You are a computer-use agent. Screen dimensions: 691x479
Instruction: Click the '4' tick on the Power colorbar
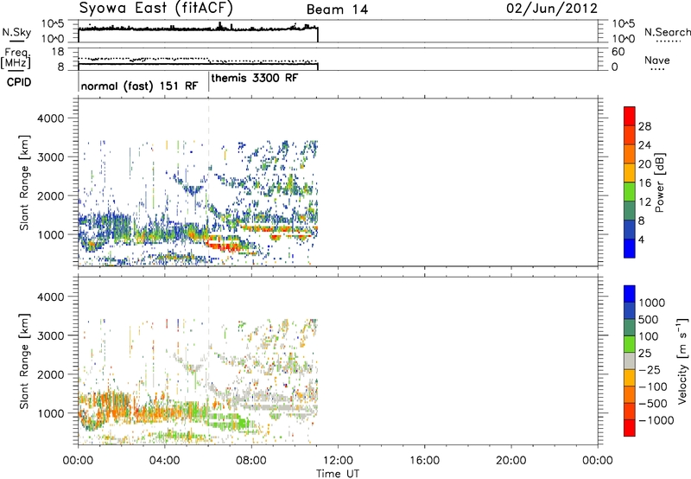(x=641, y=239)
